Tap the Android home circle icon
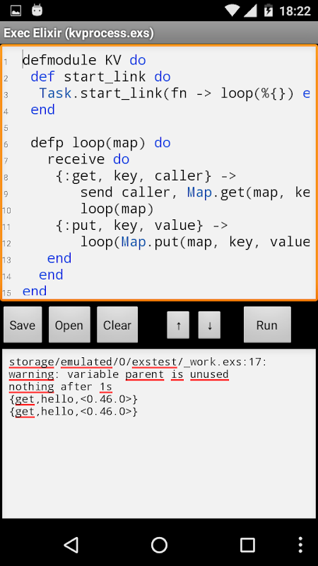The height and width of the screenshot is (566, 318). click(159, 544)
